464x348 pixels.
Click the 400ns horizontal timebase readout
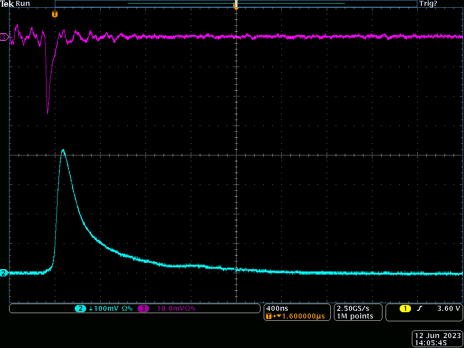pyautogui.click(x=274, y=308)
